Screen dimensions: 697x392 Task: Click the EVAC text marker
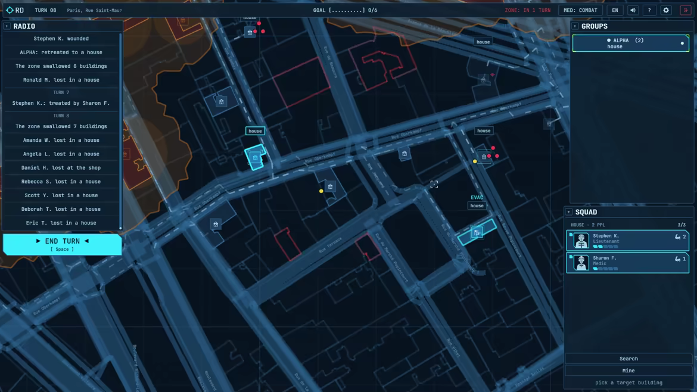pyautogui.click(x=477, y=197)
